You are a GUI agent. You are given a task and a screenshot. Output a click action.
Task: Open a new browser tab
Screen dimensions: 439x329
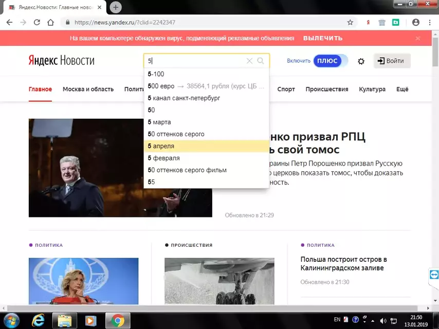click(116, 7)
